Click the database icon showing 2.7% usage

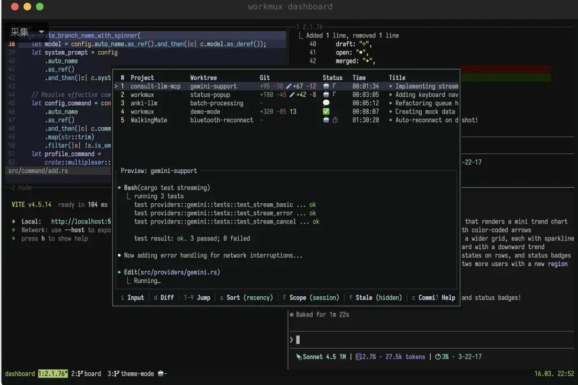[358, 357]
